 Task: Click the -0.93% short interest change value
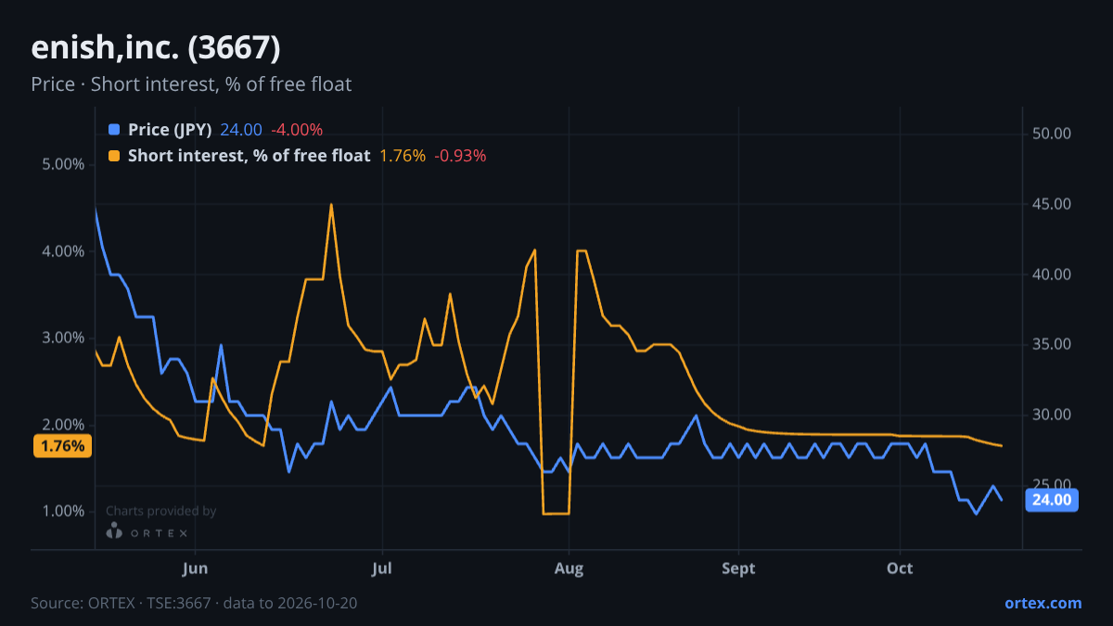tap(460, 156)
